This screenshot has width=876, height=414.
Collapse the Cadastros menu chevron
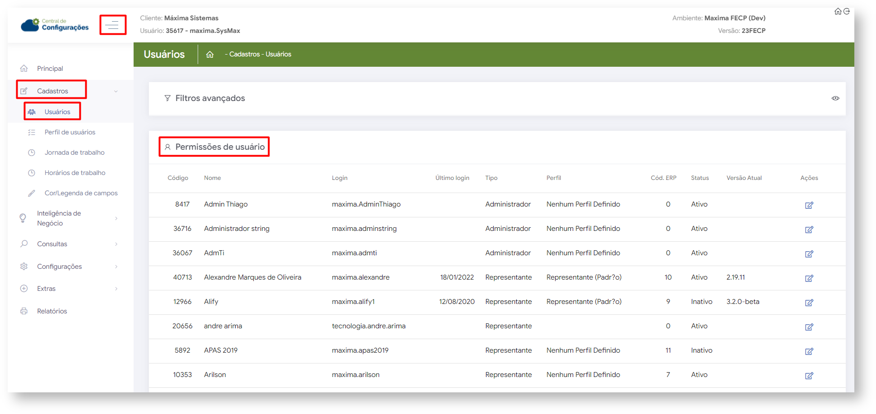[116, 92]
